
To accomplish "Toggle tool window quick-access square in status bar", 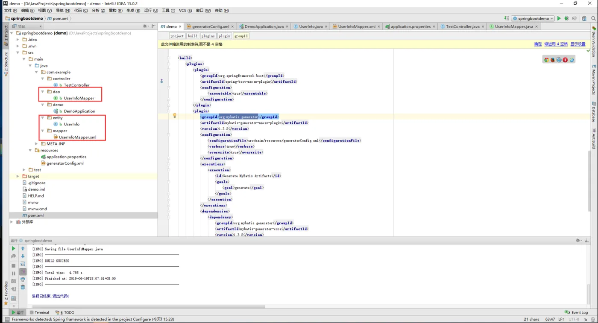I will 7,319.
